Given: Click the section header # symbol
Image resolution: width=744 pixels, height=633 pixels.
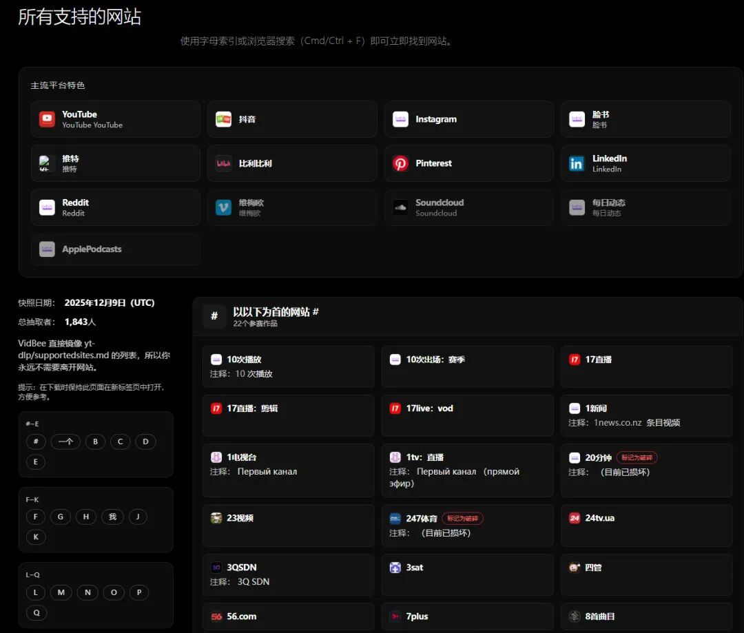Looking at the screenshot, I should coord(214,316).
